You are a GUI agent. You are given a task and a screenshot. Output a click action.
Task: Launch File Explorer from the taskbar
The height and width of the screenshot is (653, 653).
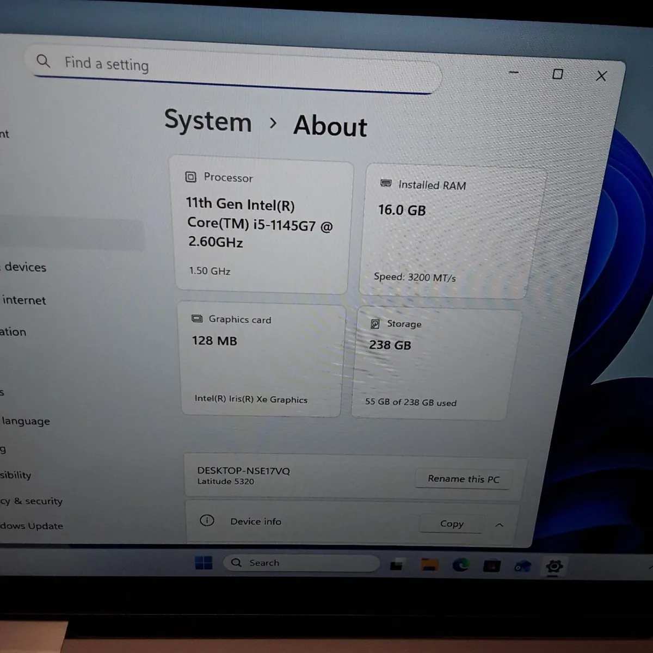pyautogui.click(x=429, y=565)
